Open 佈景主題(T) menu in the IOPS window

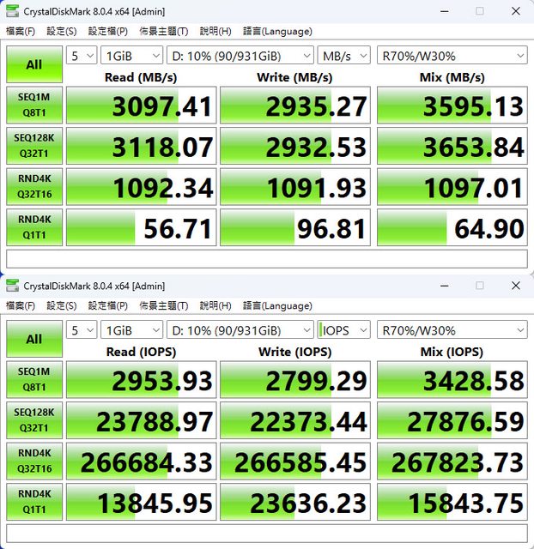[164, 305]
